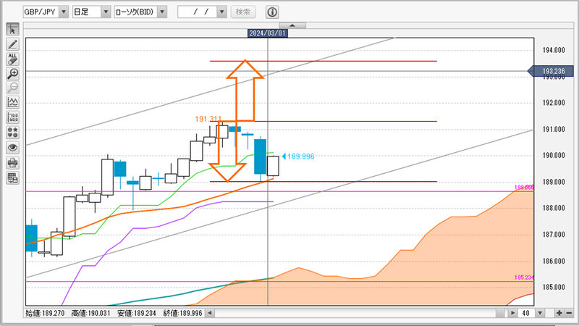The width and height of the screenshot is (579, 326).
Task: Click the 高値:190.031 high value
Action: 91,313
